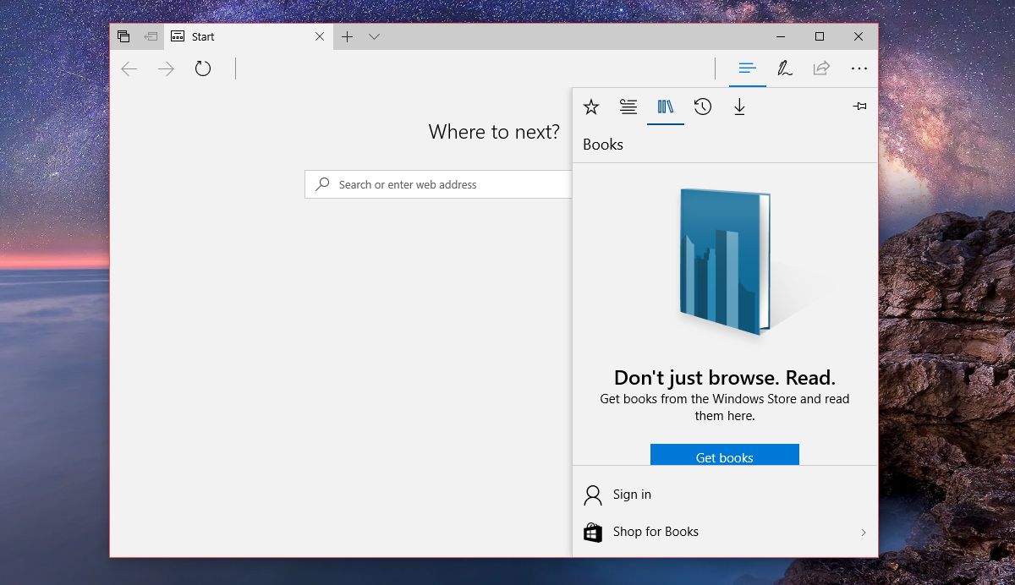Click the Sign in person icon
This screenshot has width=1015, height=585.
(x=593, y=495)
